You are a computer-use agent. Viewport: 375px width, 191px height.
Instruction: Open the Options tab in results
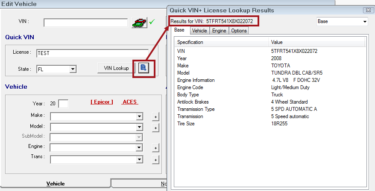click(x=239, y=31)
